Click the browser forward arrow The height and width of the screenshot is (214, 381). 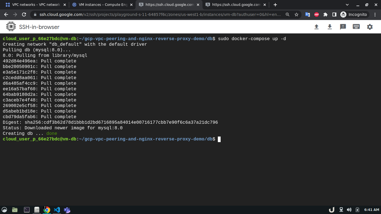click(15, 14)
